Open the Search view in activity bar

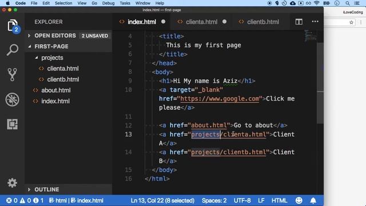click(13, 50)
